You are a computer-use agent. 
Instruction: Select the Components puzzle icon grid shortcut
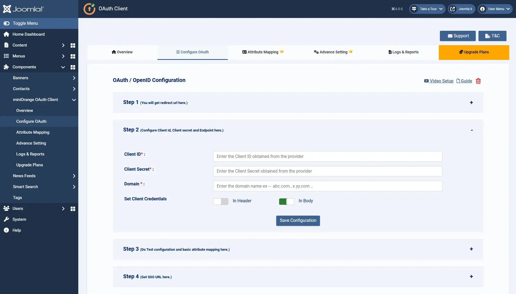pos(73,67)
